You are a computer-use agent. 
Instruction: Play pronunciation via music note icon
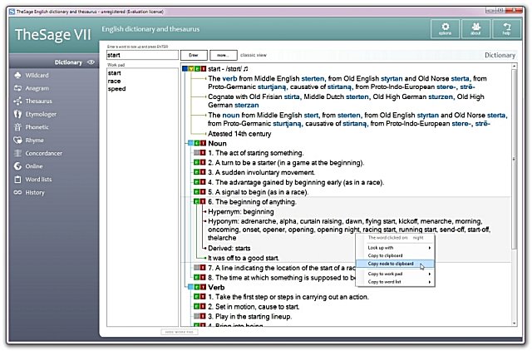coord(246,69)
